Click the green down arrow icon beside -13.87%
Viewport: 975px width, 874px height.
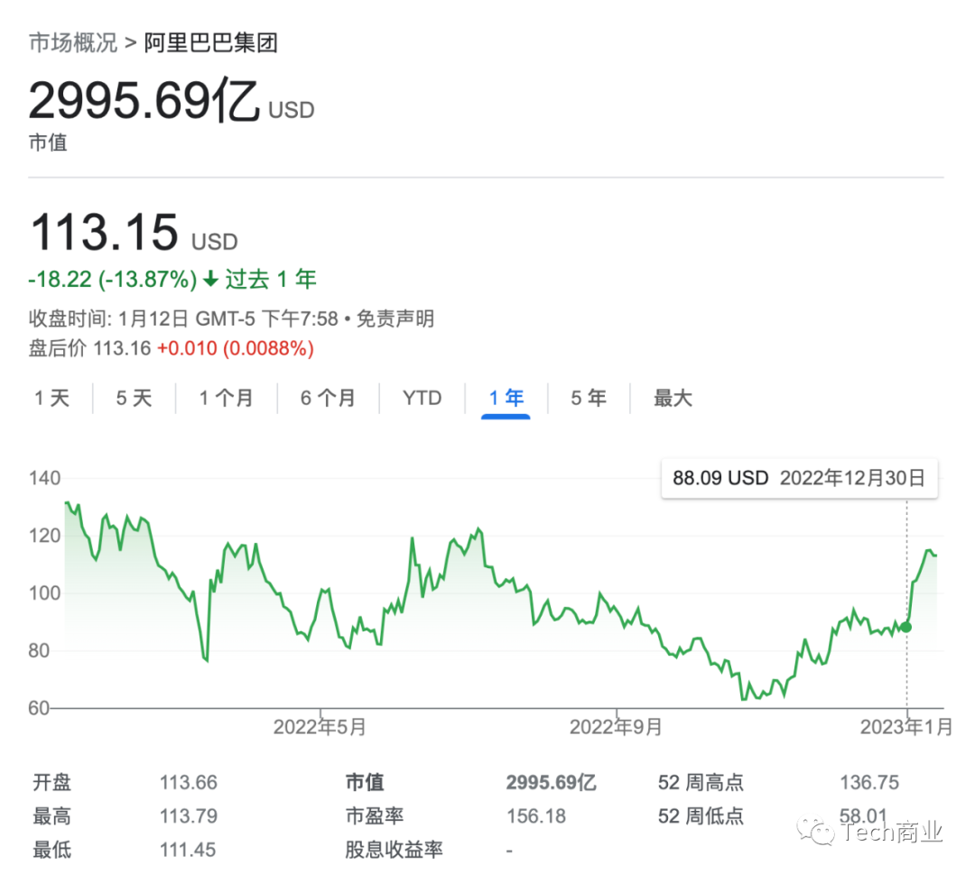[x=211, y=281]
